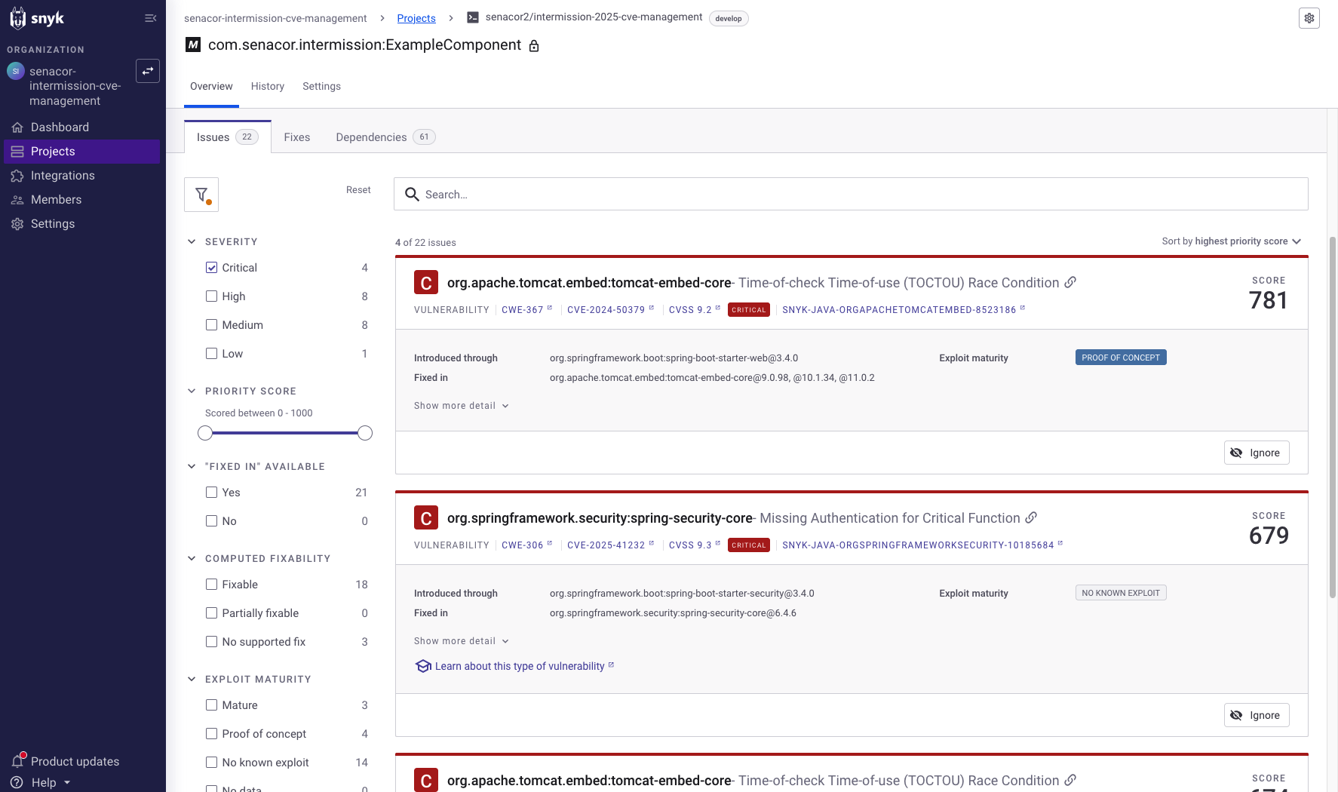Viewport: 1338px width, 792px height.
Task: Copy link icon for Missing Authentication issue
Action: [1031, 517]
